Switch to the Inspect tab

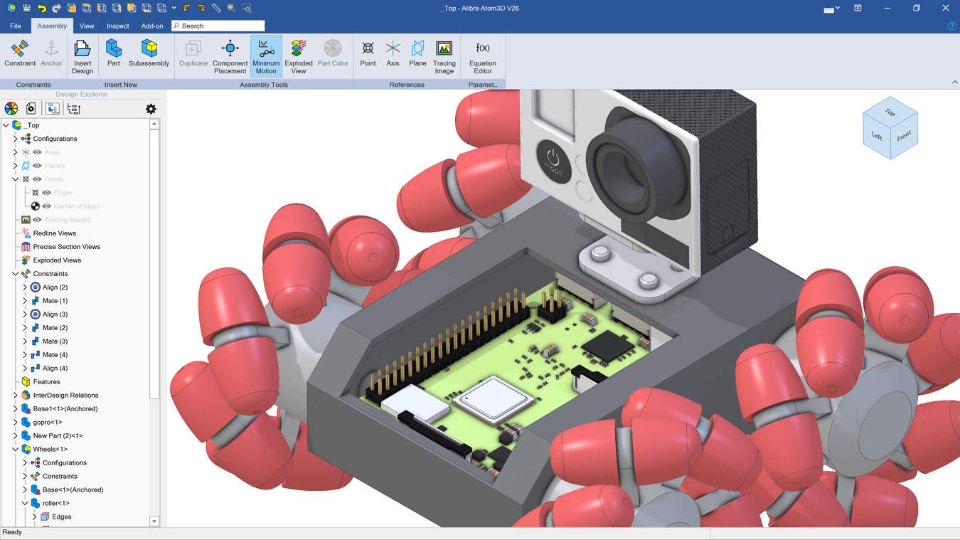click(x=117, y=25)
